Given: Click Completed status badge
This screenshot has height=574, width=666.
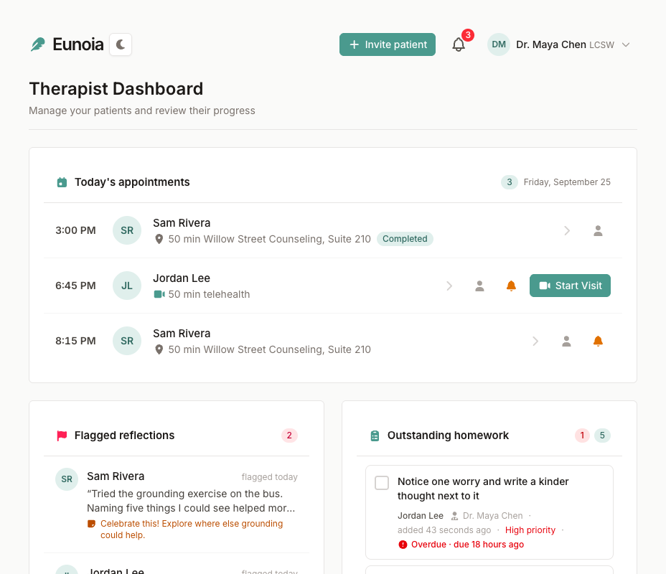Looking at the screenshot, I should point(405,239).
